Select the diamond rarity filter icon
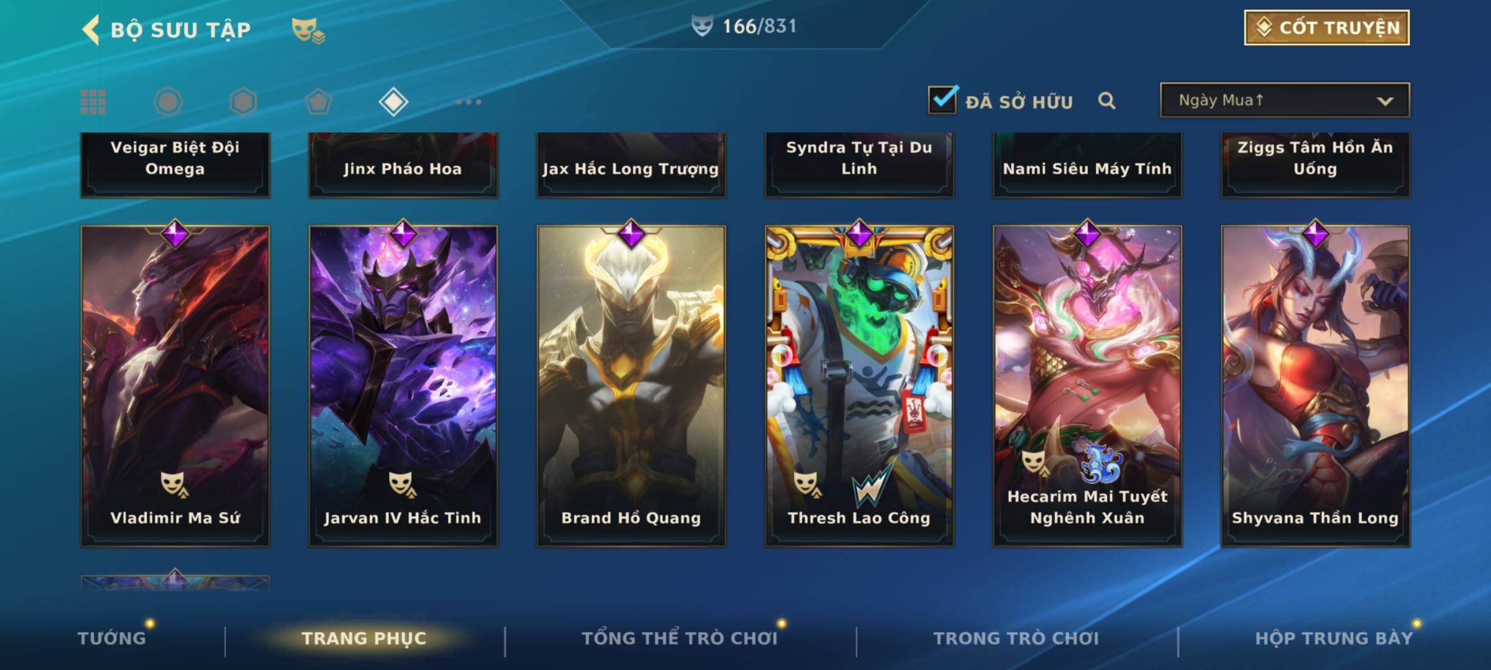The height and width of the screenshot is (670, 1491). (393, 102)
